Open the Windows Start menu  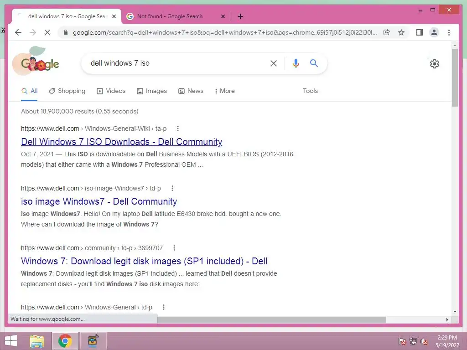click(11, 341)
